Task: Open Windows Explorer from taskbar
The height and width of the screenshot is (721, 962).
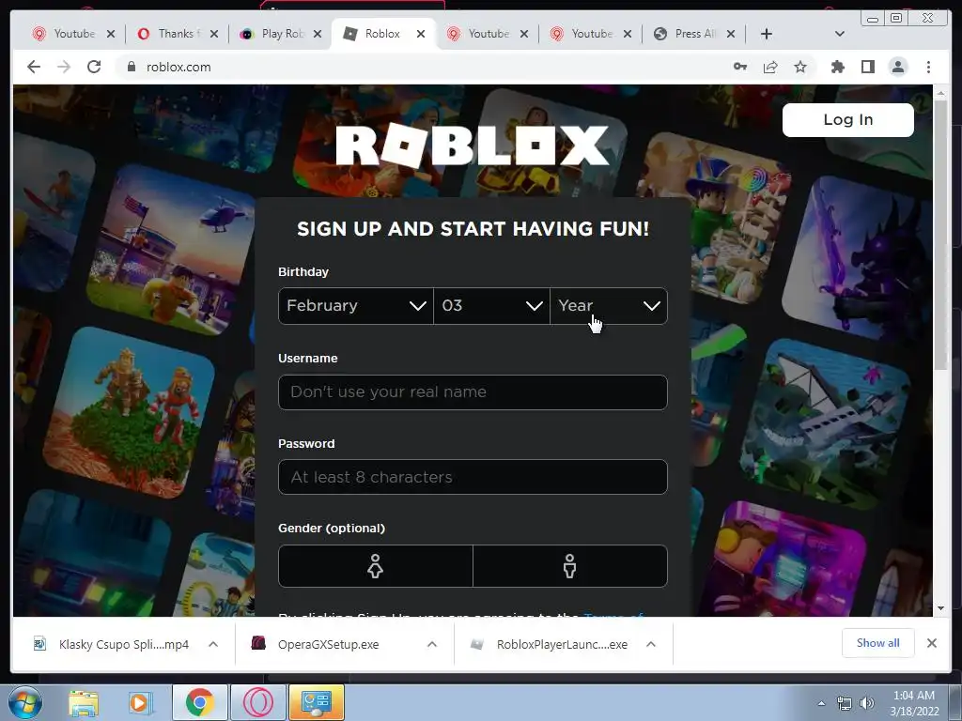Action: [84, 702]
